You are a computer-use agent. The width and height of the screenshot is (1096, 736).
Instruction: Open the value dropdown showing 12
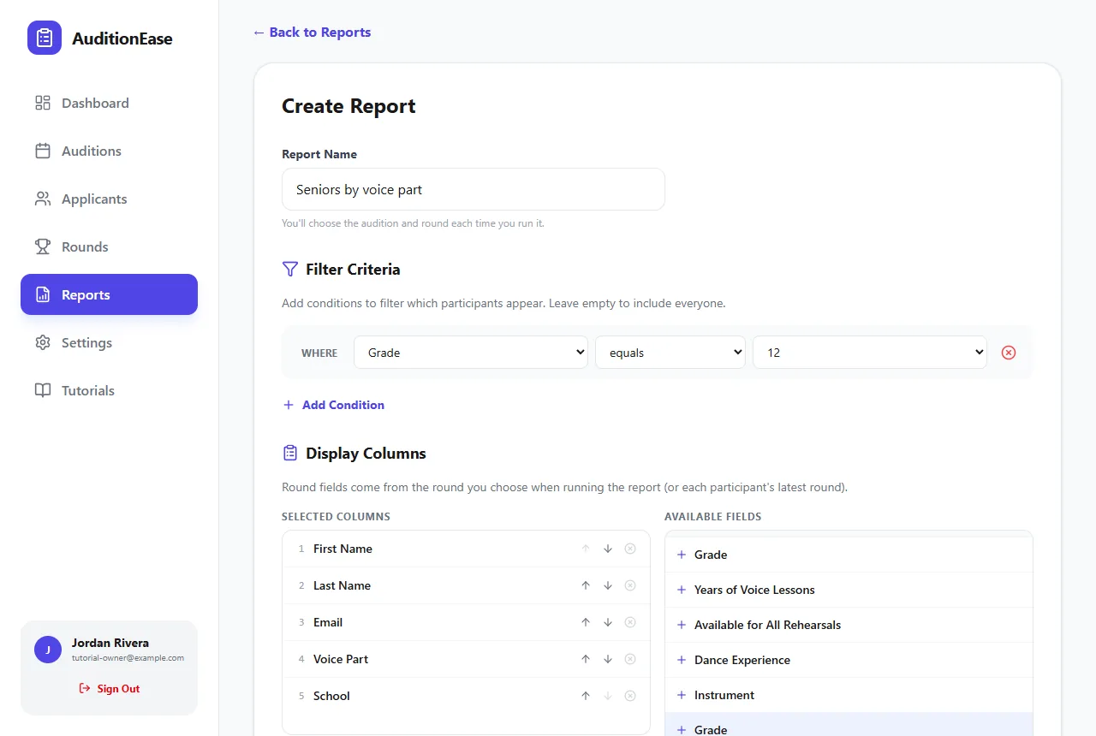[x=870, y=353]
